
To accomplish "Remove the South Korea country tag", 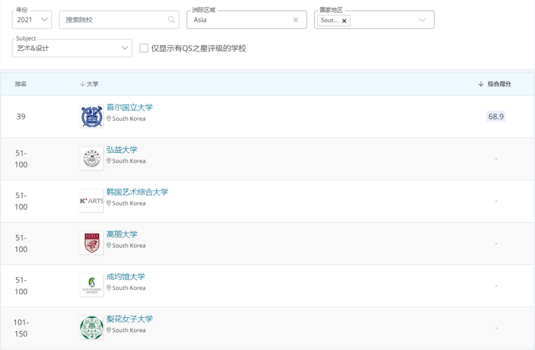I will [344, 21].
